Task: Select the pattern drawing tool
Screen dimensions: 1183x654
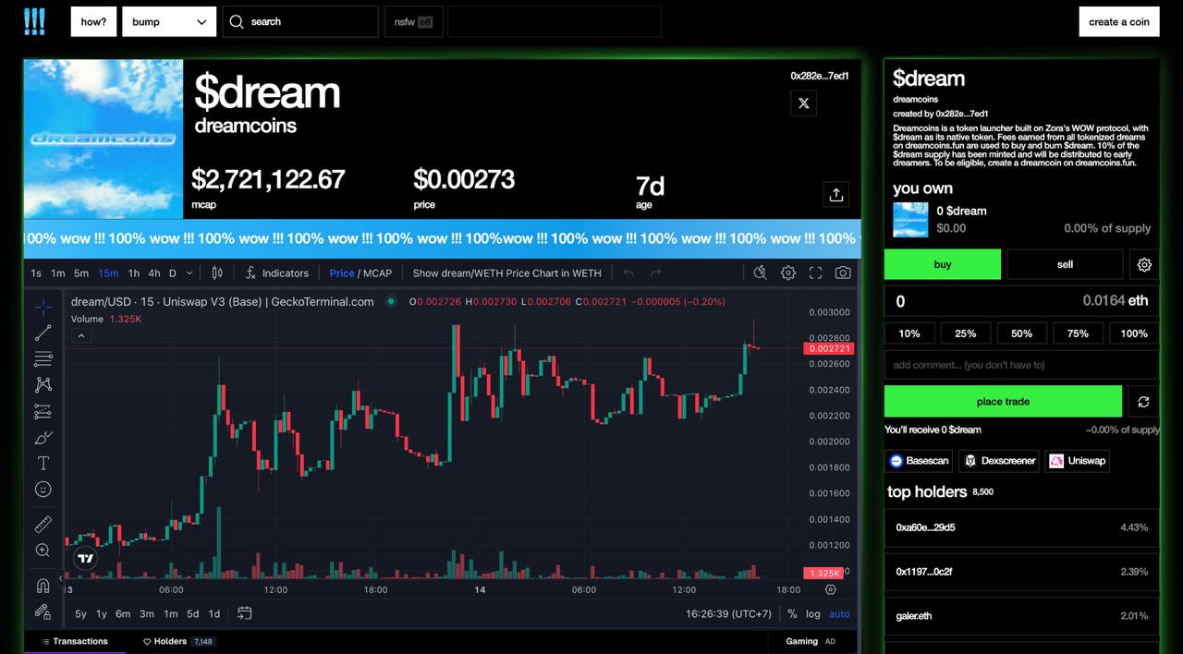Action: pos(43,384)
